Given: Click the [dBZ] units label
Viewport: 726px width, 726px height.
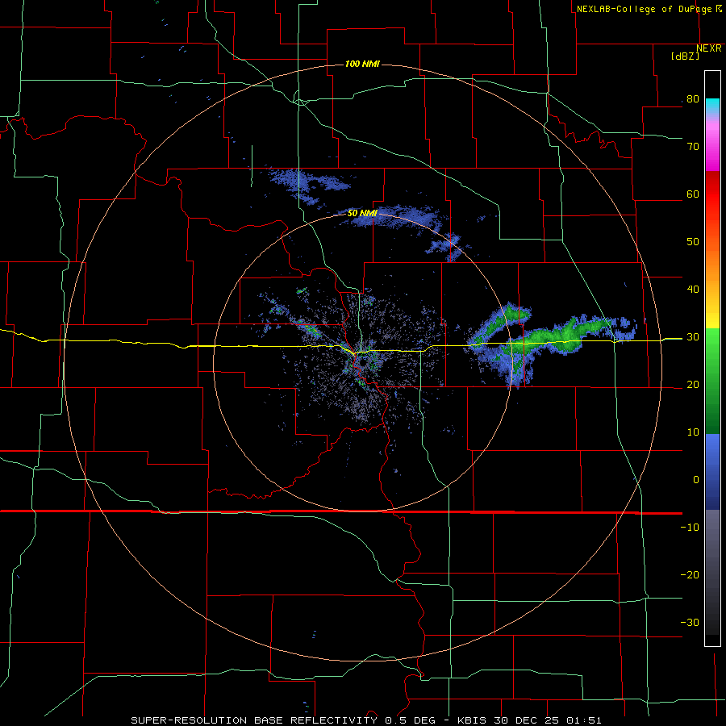Looking at the screenshot, I should point(685,56).
